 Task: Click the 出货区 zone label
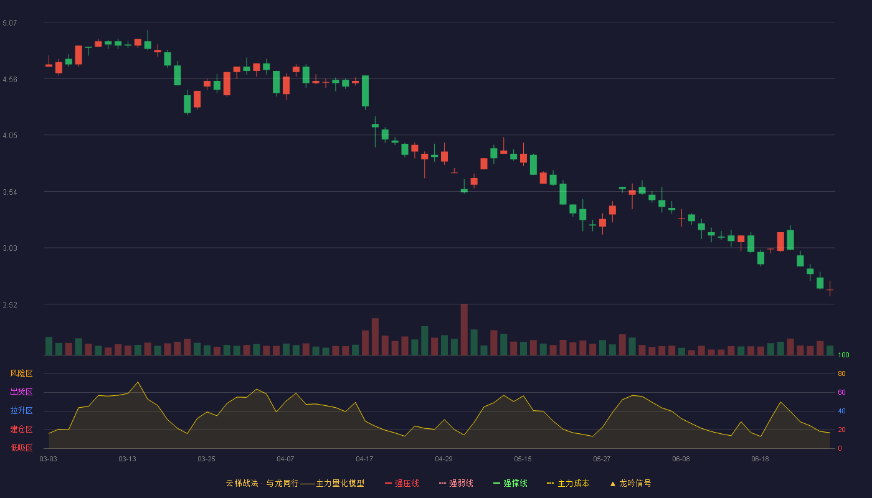pos(21,392)
